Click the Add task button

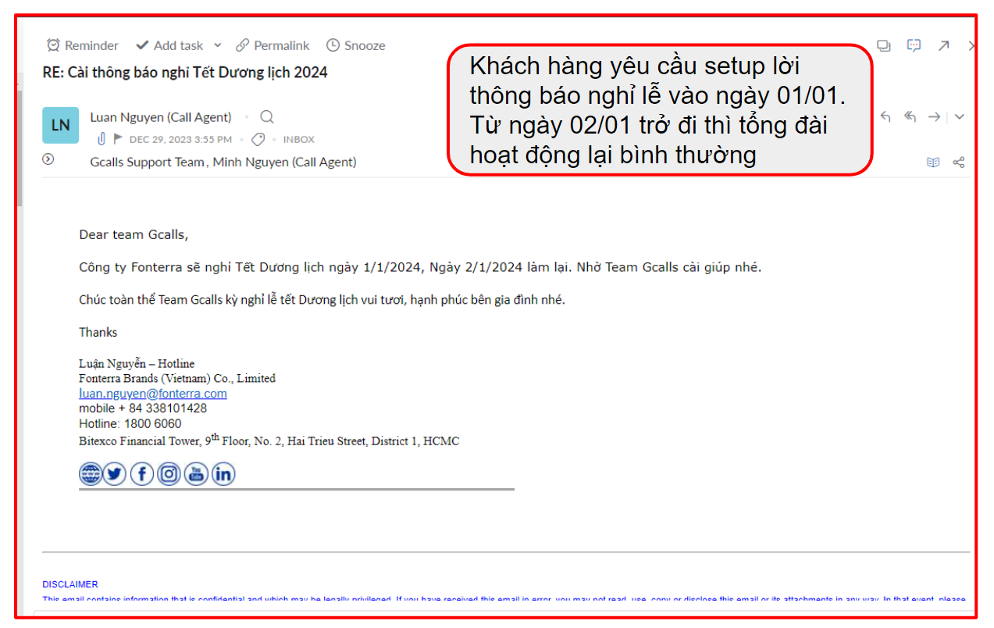[169, 45]
